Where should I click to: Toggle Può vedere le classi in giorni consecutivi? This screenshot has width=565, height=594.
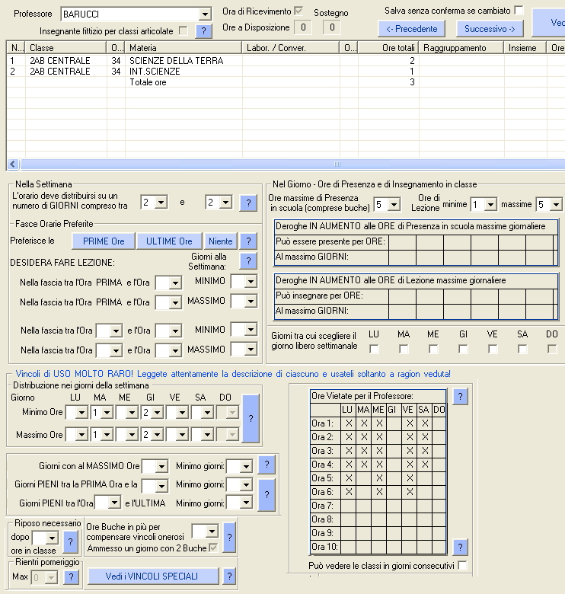tap(462, 565)
